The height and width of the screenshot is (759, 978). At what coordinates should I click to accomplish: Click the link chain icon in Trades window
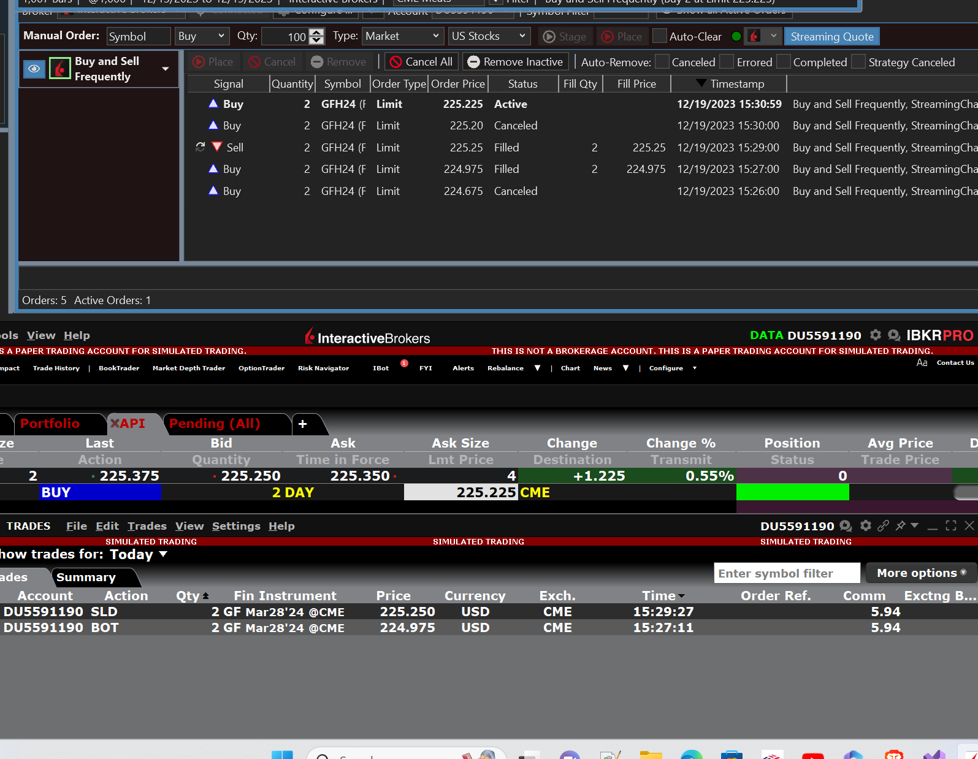[x=883, y=525]
